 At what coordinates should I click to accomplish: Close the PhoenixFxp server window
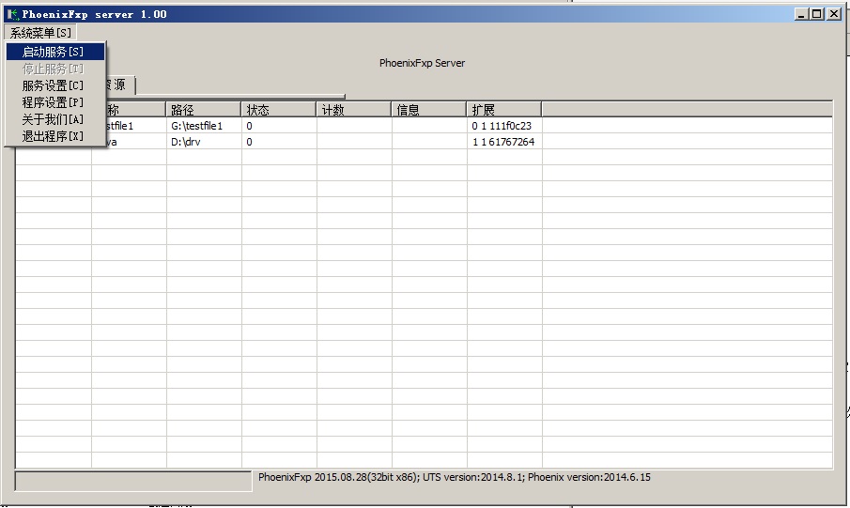[x=834, y=14]
